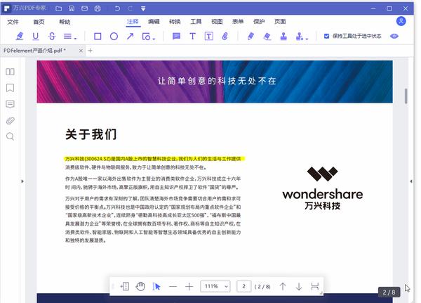
Task: Select the Hand pan tool
Action: 140,286
